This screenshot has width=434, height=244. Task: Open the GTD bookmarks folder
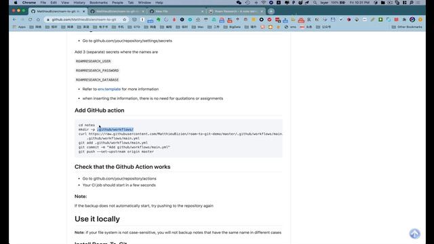coord(134,27)
